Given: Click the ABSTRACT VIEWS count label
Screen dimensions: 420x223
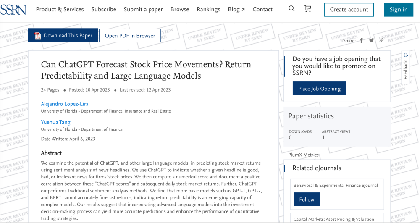Looking at the screenshot, I should click(336, 131).
